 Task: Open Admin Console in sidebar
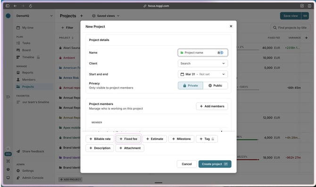tap(33, 178)
